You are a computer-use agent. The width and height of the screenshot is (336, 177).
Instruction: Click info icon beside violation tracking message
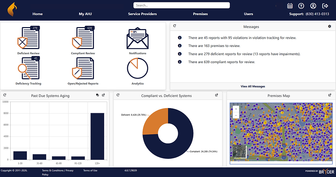coord(180,38)
